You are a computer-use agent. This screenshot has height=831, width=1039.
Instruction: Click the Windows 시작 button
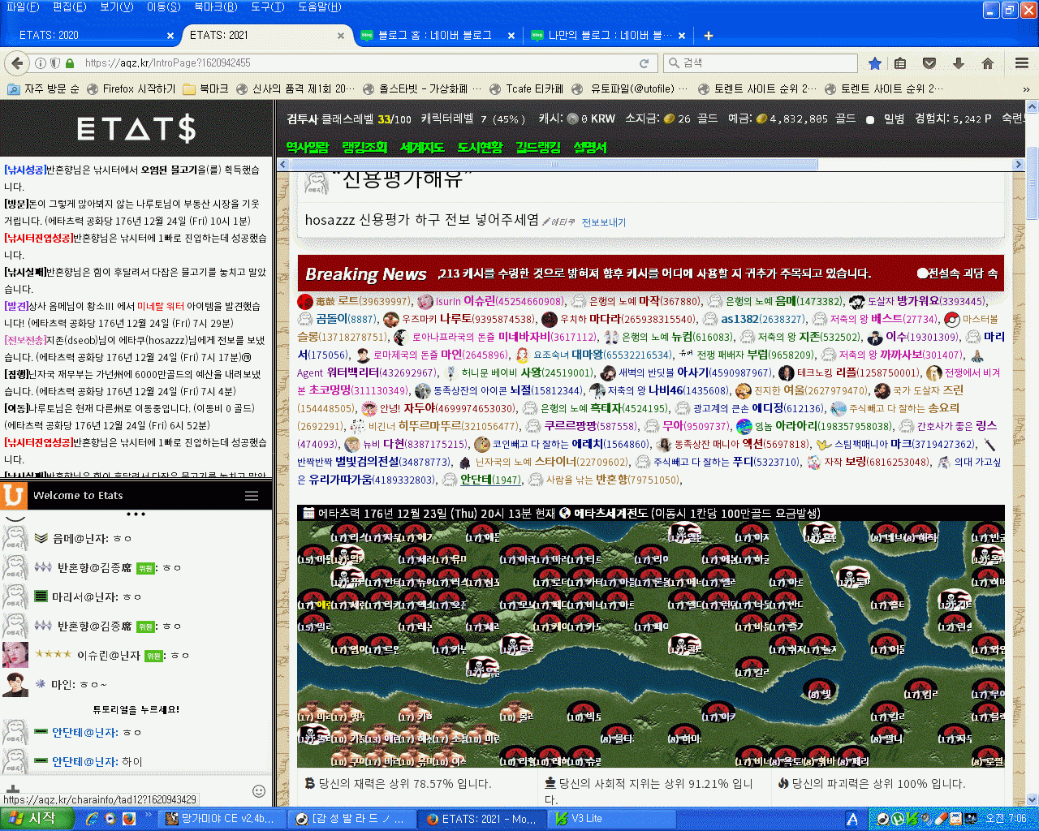coord(35,819)
